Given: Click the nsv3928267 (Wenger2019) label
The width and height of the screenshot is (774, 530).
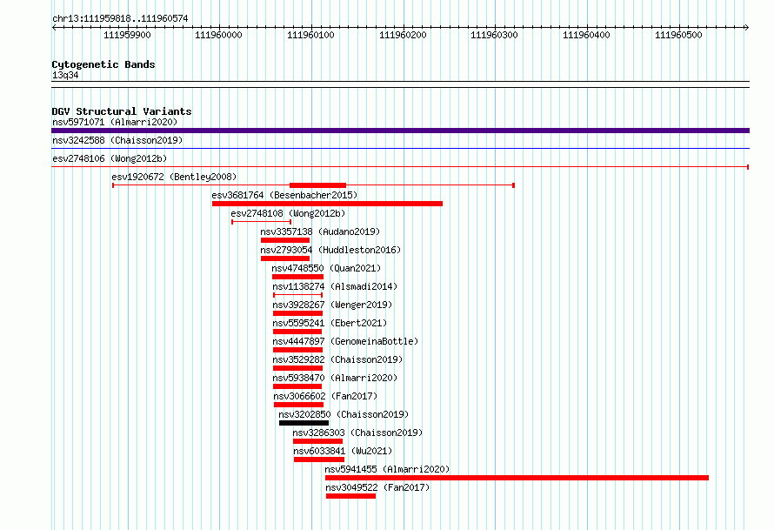Looking at the screenshot, I should 332,305.
